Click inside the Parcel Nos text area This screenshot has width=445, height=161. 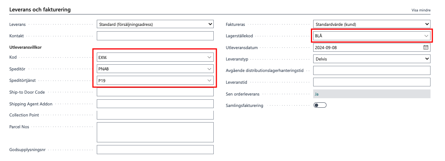tap(155, 132)
